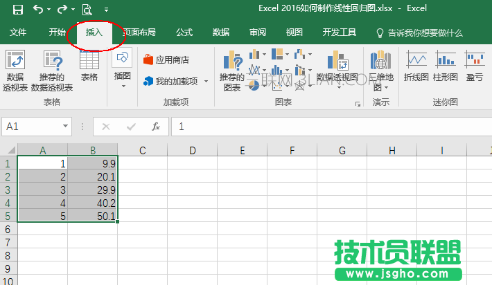Screen dimensions: 492x285
Task: Expand the 数据透视图 dropdown arrow
Action: coord(339,88)
